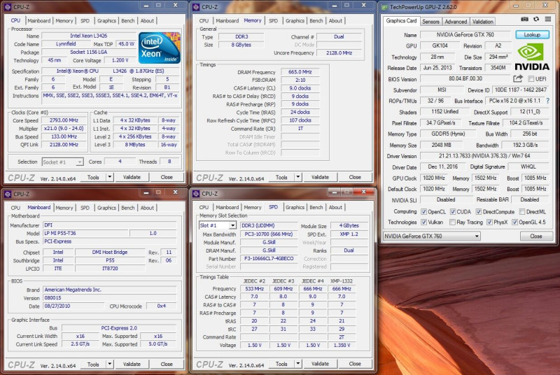Click Validate in CPU-Z processor window
The height and width of the screenshot is (375, 560).
point(132,177)
